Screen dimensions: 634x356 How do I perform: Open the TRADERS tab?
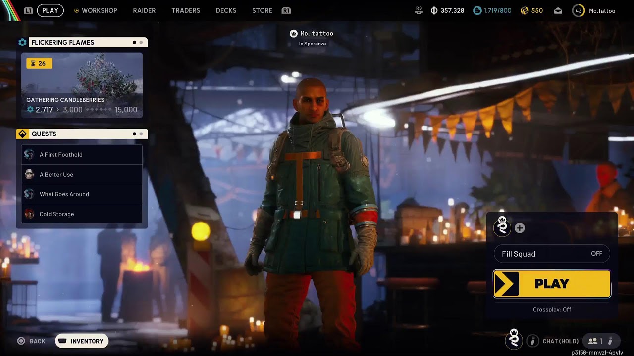pyautogui.click(x=186, y=10)
